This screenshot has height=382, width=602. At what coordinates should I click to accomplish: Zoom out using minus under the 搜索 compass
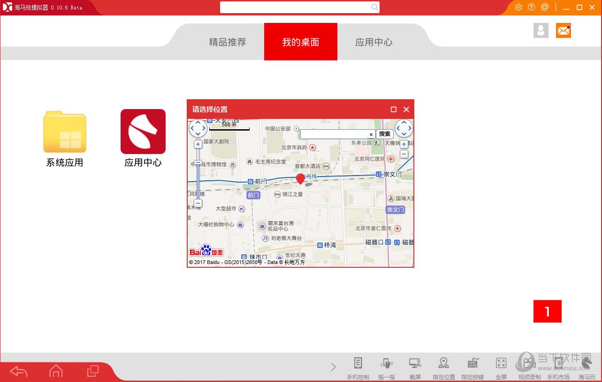pos(404,154)
